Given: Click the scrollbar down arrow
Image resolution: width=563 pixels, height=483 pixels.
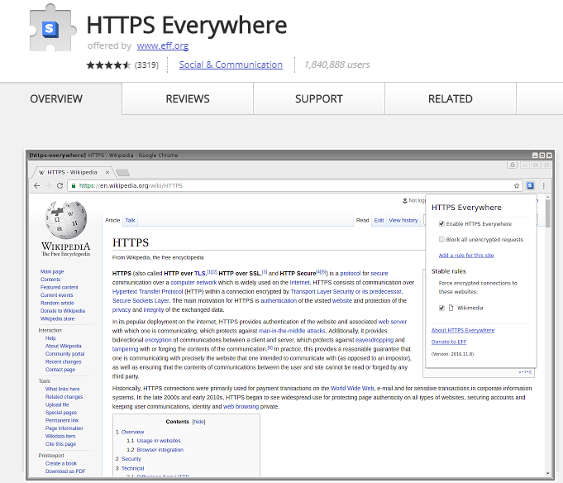Looking at the screenshot, I should (547, 473).
